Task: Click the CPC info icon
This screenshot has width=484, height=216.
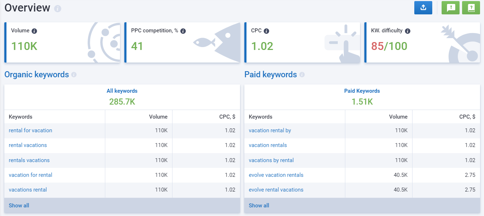Action: [266, 31]
